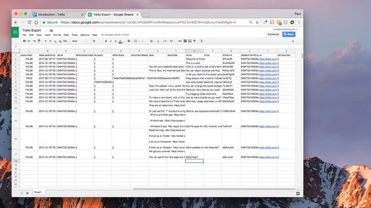Click the Redo arrow in toolbar
Screen dimensions: 371x208
[x=34, y=41]
